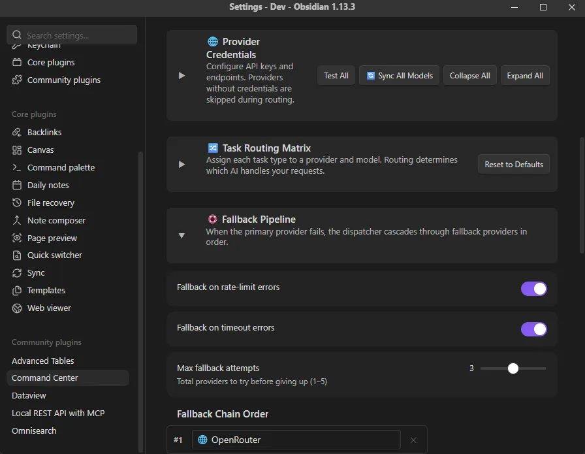
Task: Open the #1 OpenRouter provider dropdown
Action: [x=296, y=440]
